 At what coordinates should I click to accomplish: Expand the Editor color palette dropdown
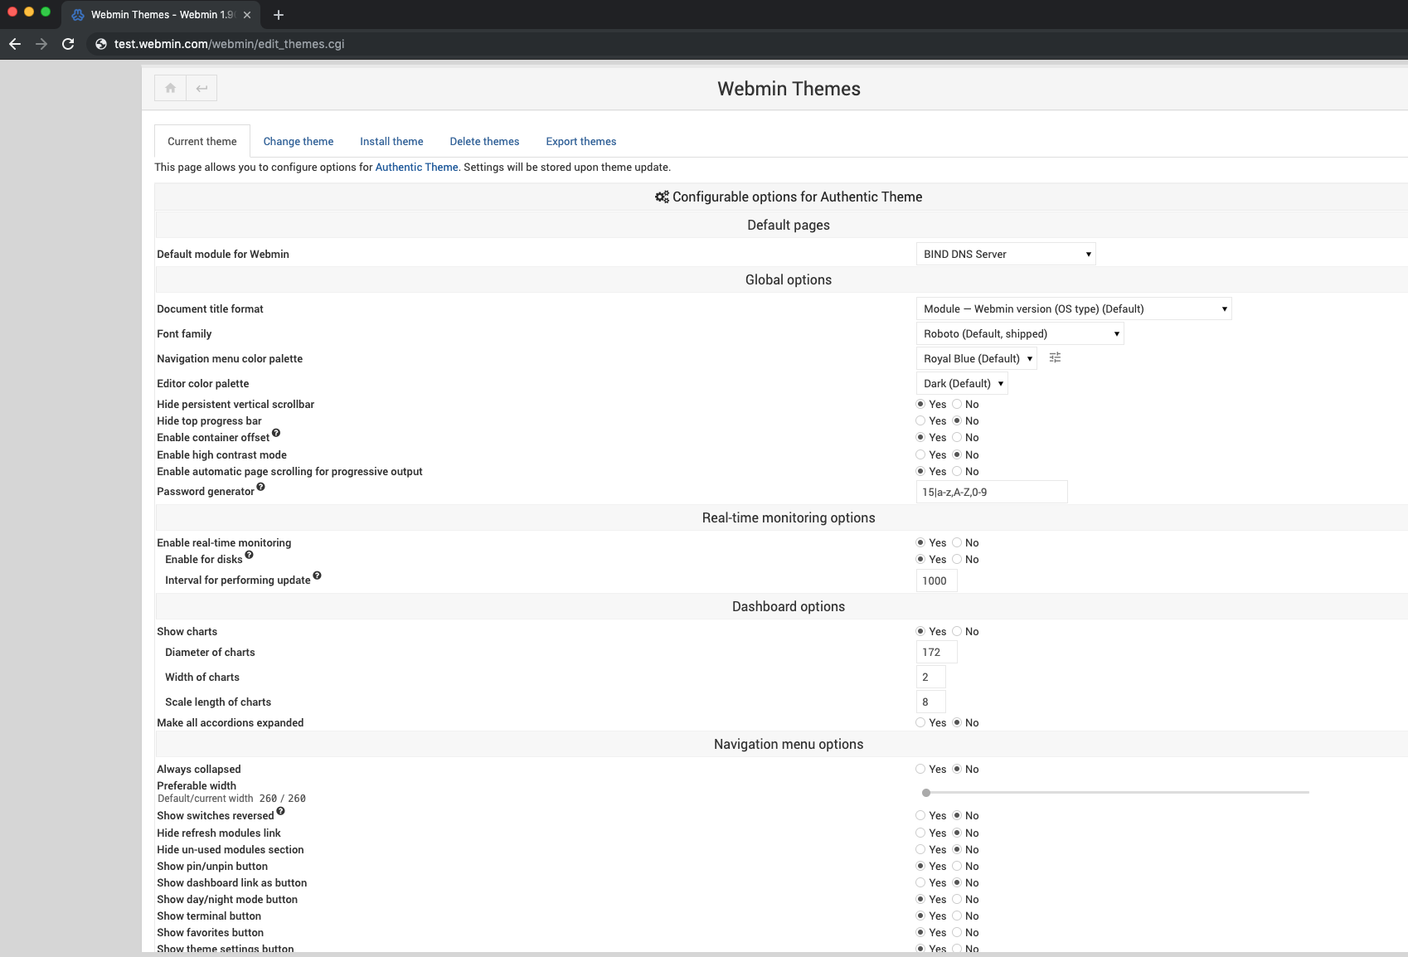961,383
